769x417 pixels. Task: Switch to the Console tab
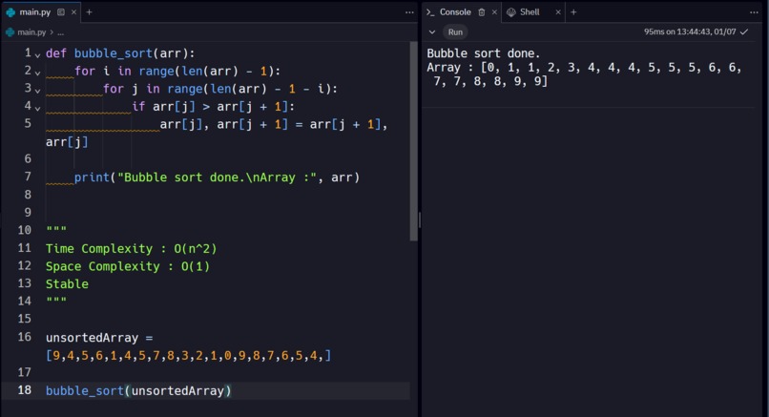click(455, 12)
